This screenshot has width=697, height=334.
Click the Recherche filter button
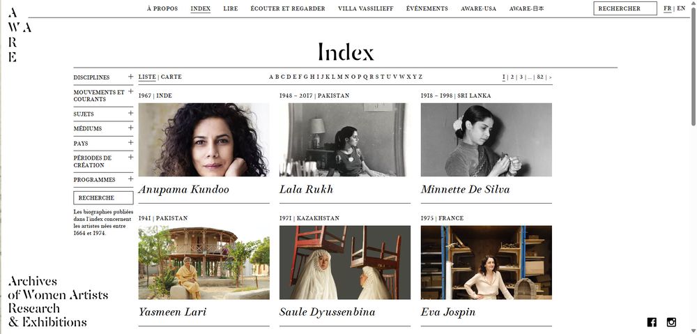103,198
